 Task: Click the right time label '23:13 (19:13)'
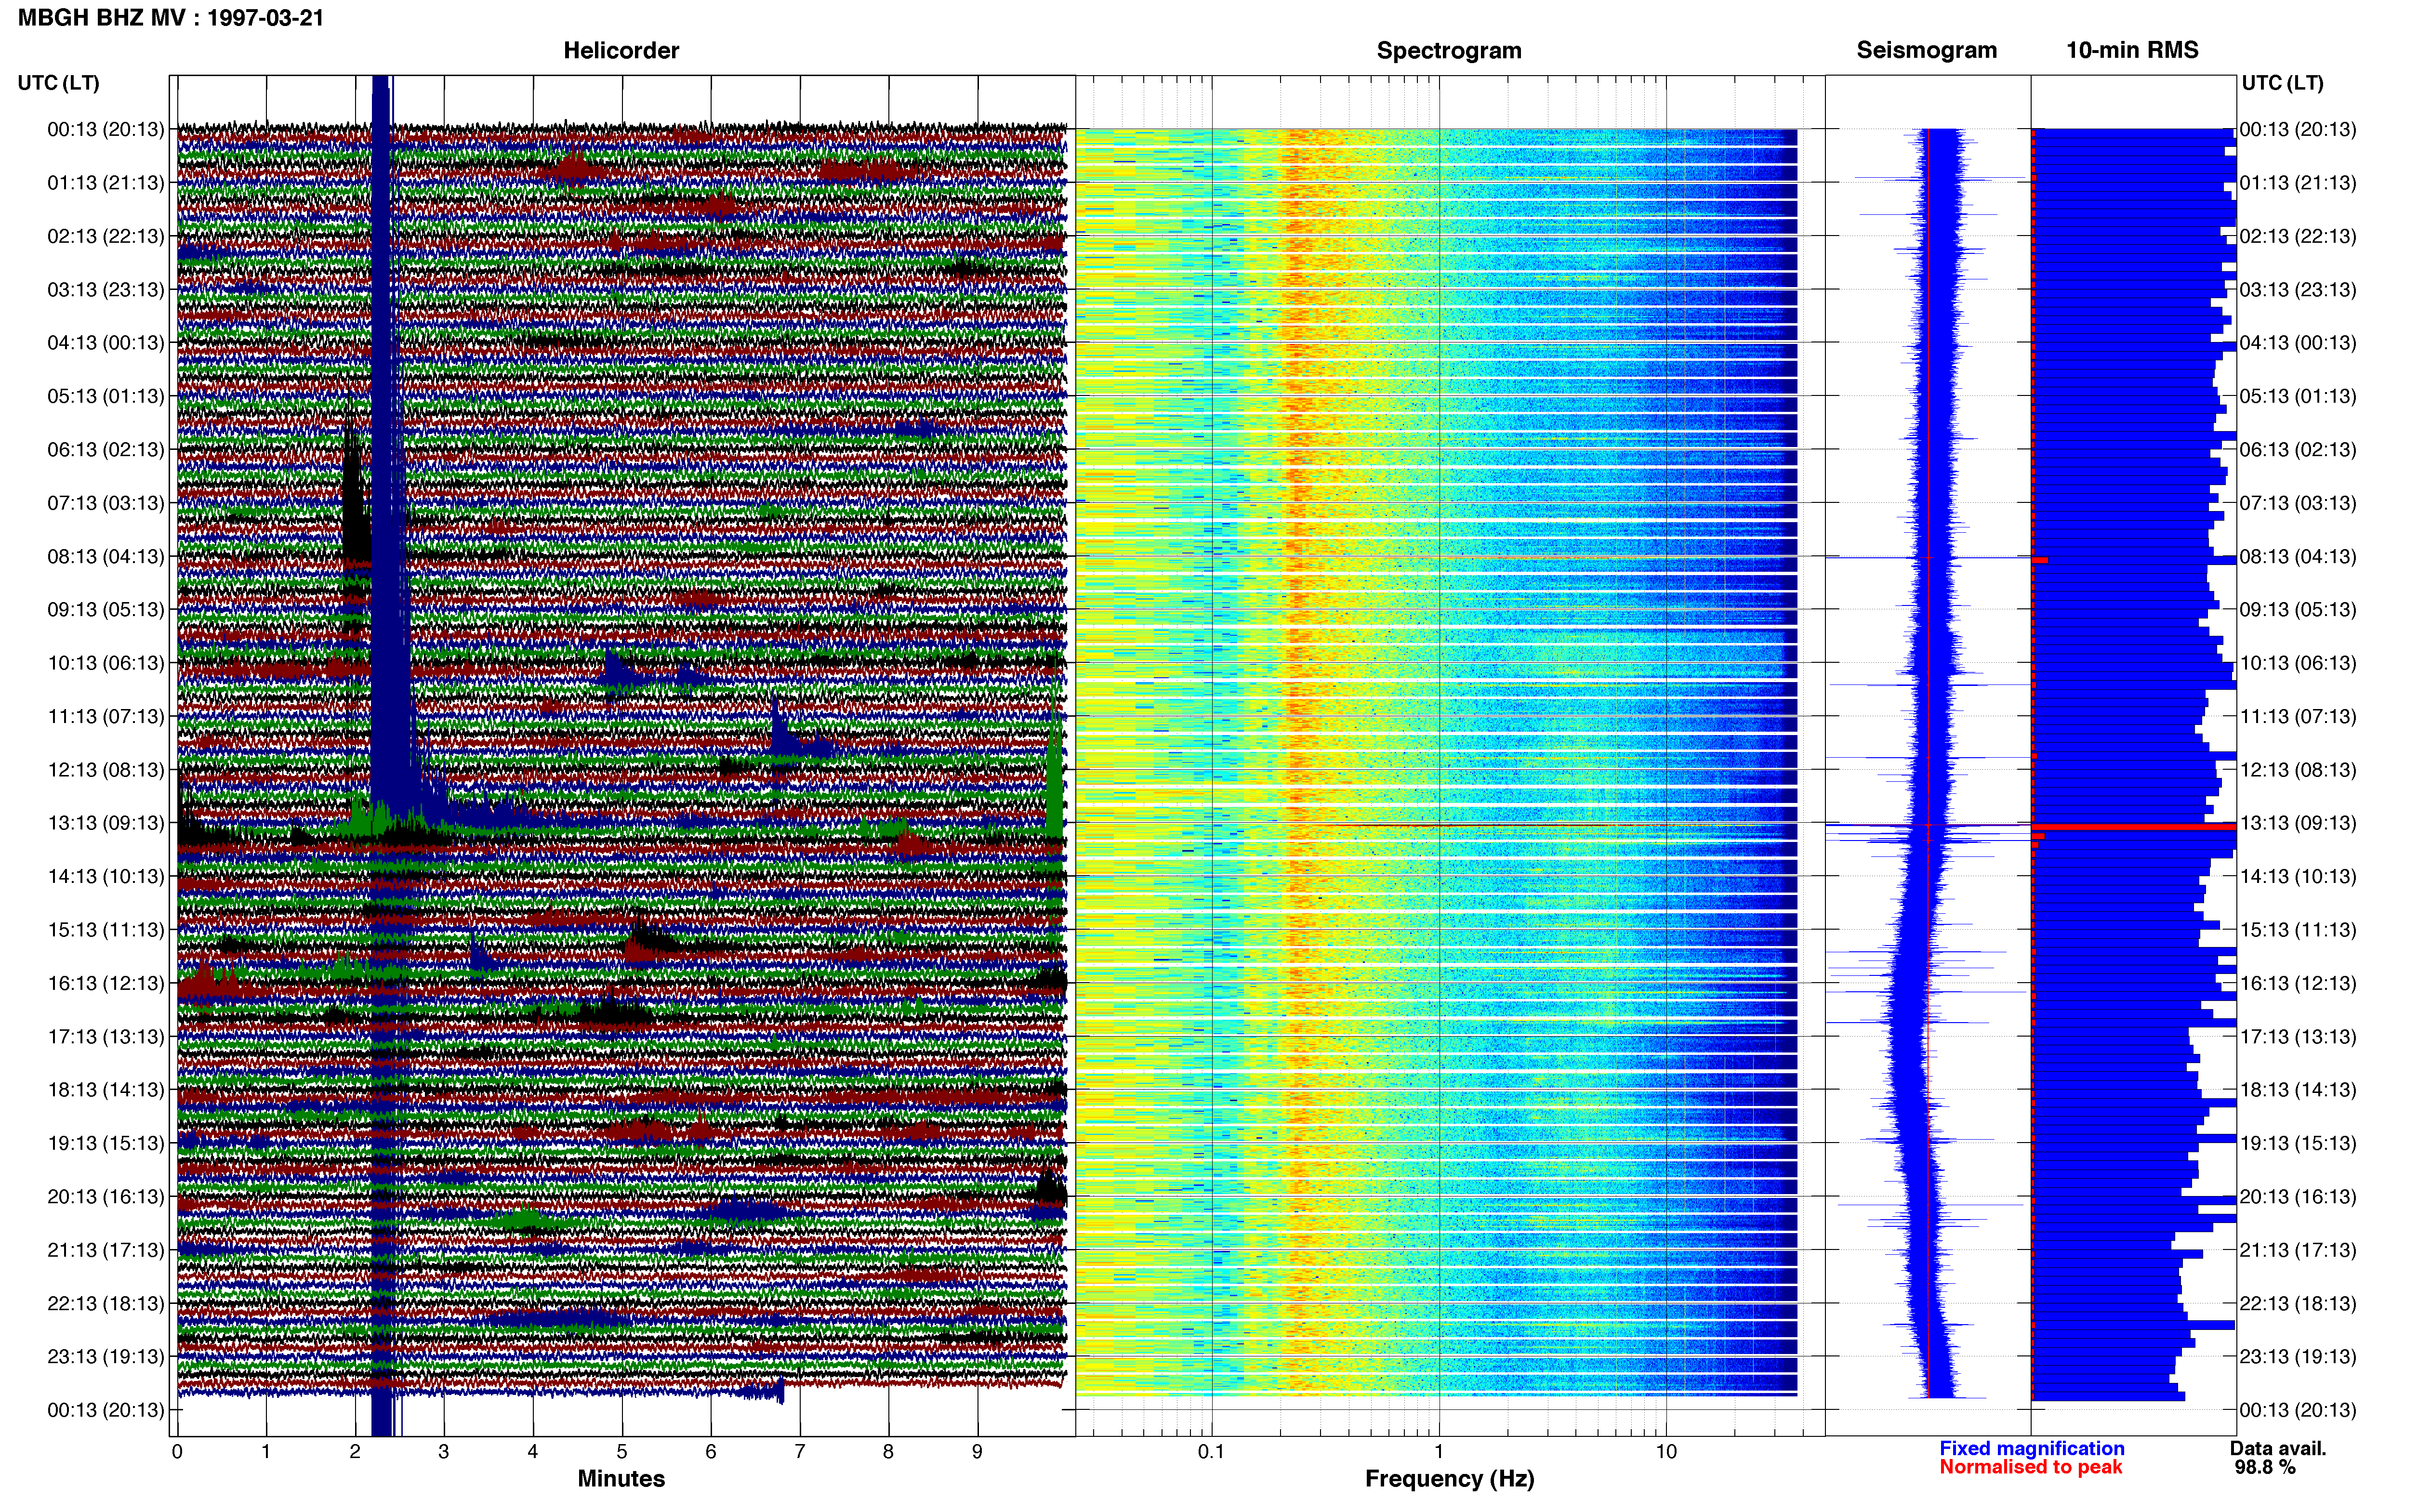coord(2298,1357)
